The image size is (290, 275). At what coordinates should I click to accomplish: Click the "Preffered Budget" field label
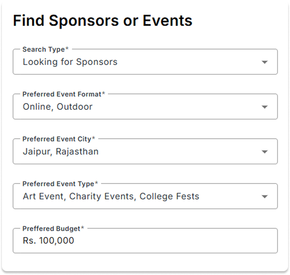tap(51, 229)
